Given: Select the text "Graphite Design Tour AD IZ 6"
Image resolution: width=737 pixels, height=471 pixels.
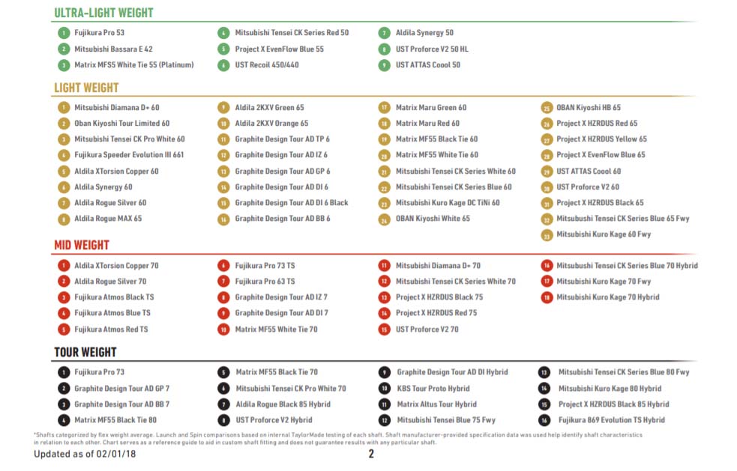Looking at the screenshot, I should click(281, 154).
